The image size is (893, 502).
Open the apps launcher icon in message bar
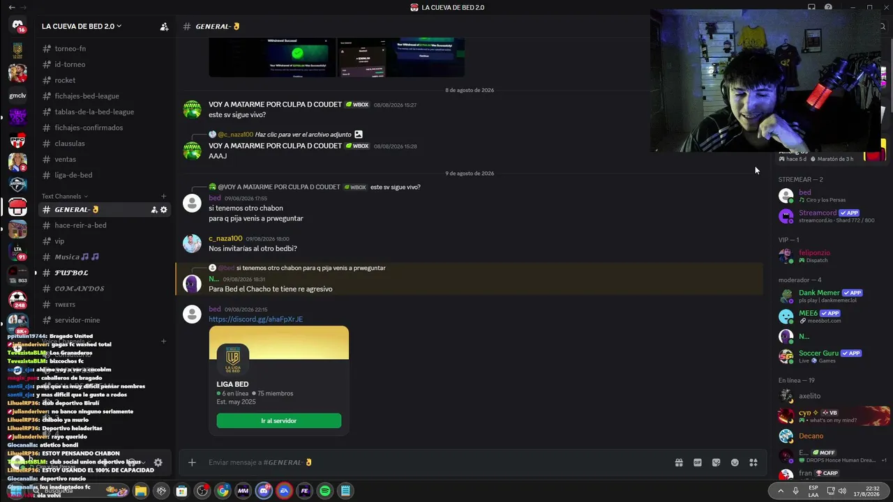753,462
